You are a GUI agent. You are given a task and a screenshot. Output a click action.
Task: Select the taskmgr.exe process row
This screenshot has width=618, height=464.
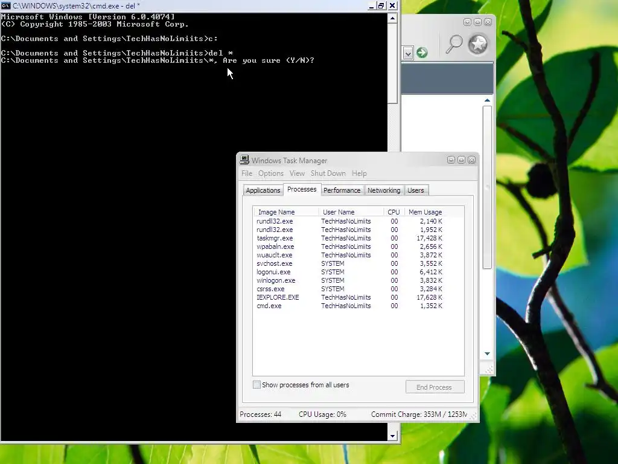point(349,238)
